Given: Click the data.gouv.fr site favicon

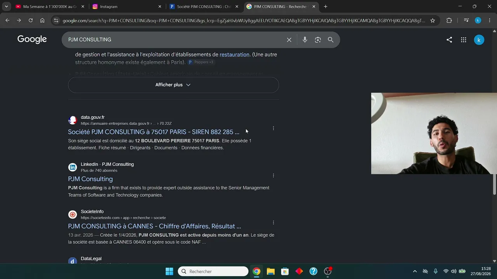Looking at the screenshot, I should click(x=73, y=120).
